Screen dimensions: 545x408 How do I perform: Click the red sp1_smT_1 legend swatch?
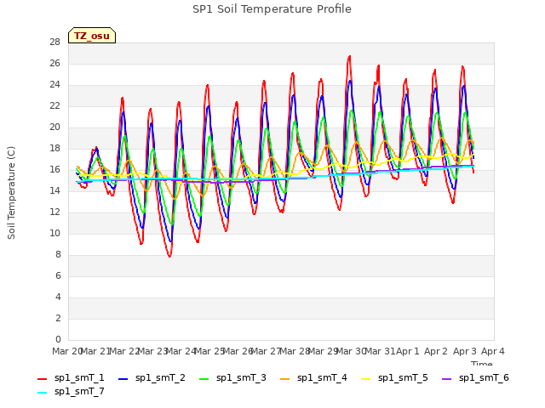point(42,379)
